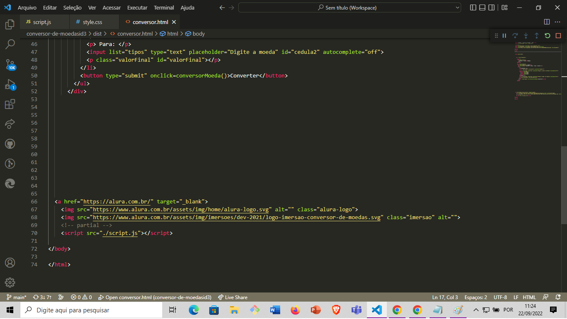Click the code minimap
Image resolution: width=567 pixels, height=319 pixels.
(x=538, y=70)
